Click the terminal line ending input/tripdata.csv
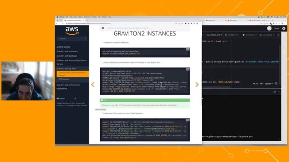 tap(228, 137)
